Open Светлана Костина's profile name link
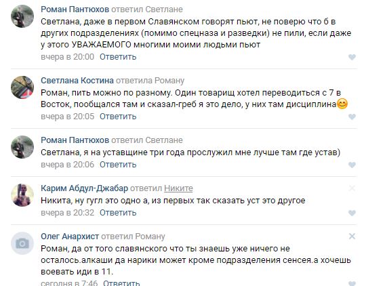The image size is (366, 286). [77, 81]
